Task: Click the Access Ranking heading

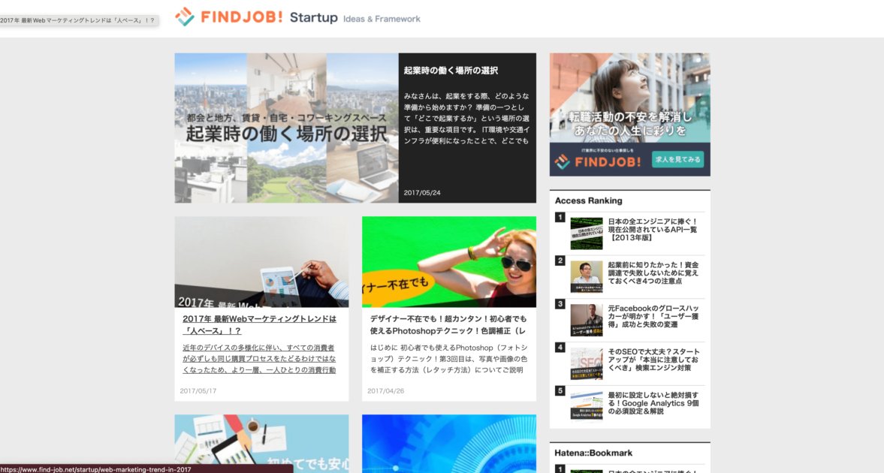Action: pos(589,200)
